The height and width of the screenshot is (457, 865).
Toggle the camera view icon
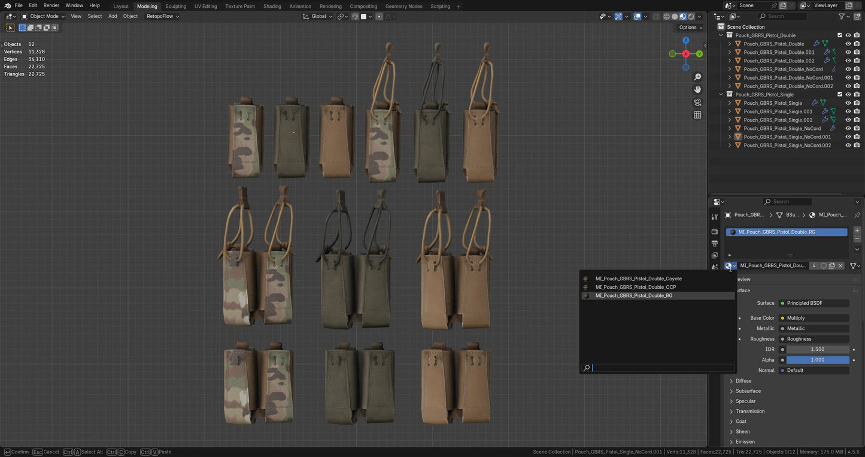pyautogui.click(x=697, y=102)
